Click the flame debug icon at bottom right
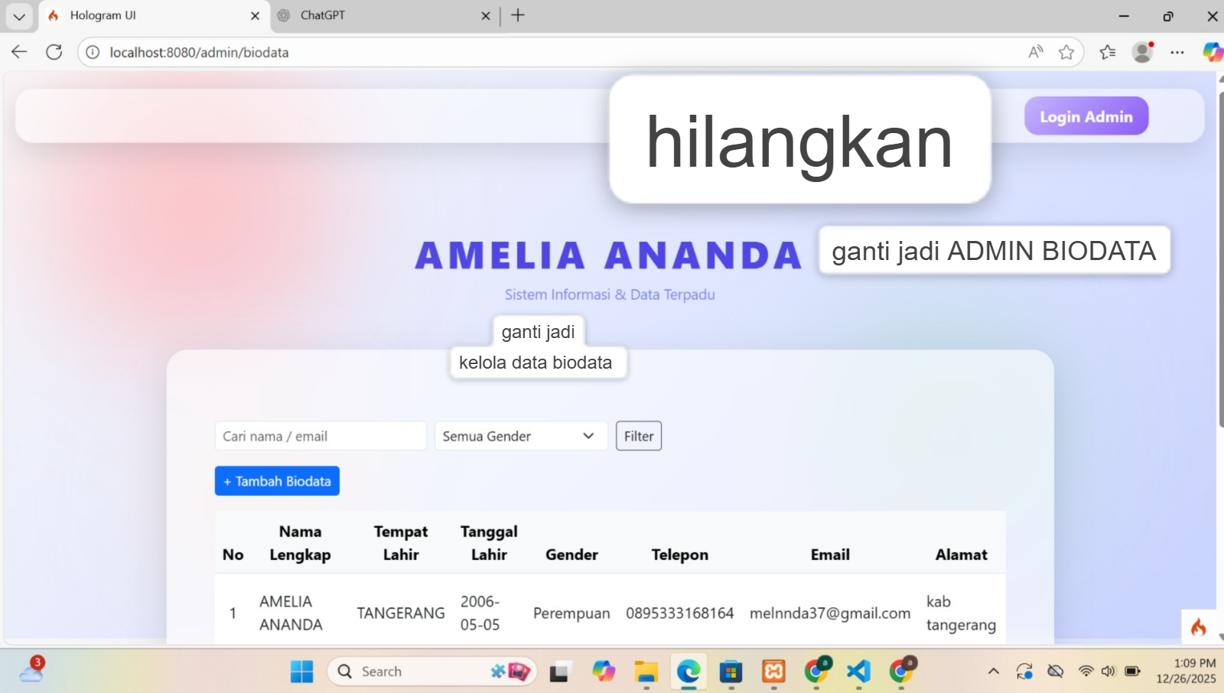1224x693 pixels. [1198, 627]
